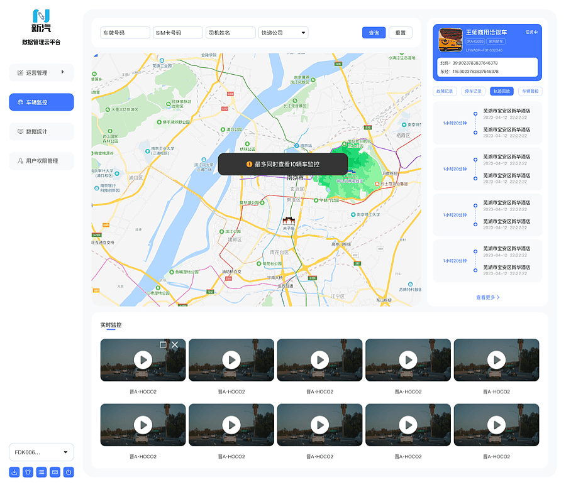Click the user icon beside 用户权限管理
Screen dimensions: 566x487
click(21, 161)
